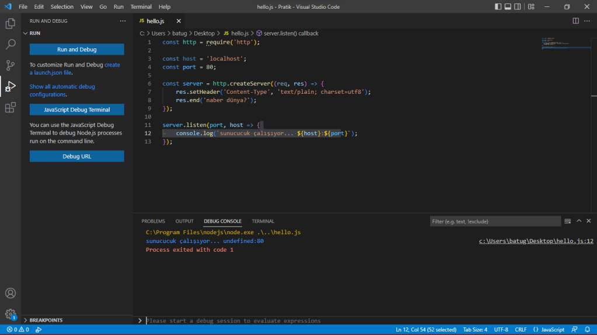This screenshot has height=335, width=597.
Task: Open the Source Control view
Action: (10, 65)
